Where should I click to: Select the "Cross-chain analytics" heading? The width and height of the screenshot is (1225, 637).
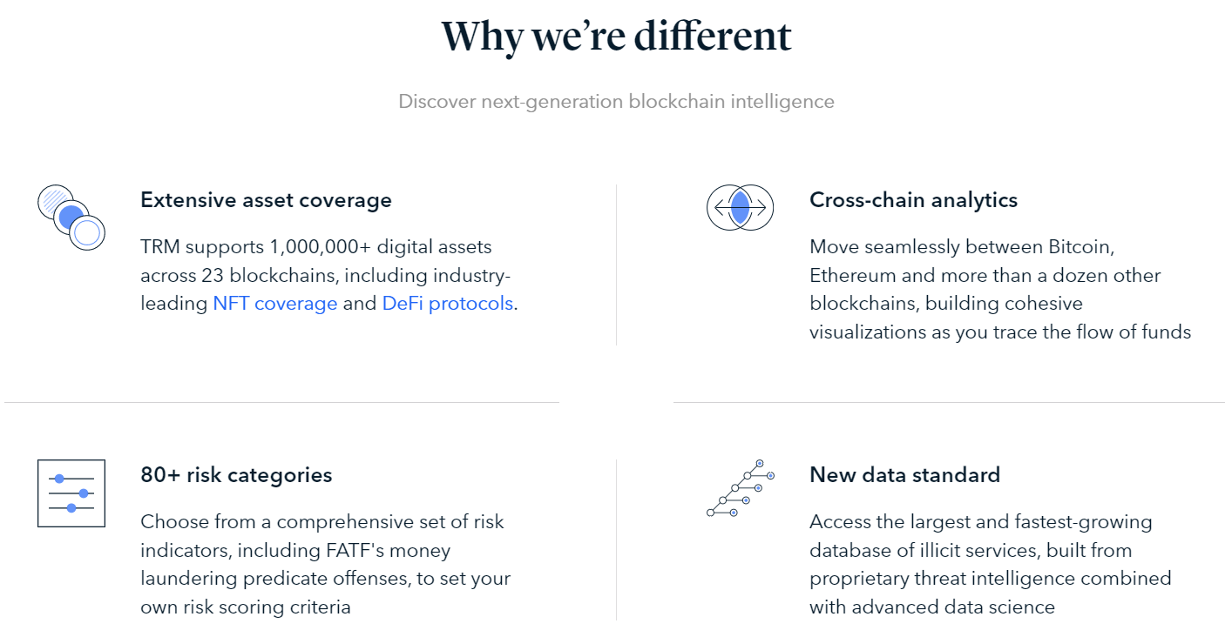pyautogui.click(x=913, y=200)
